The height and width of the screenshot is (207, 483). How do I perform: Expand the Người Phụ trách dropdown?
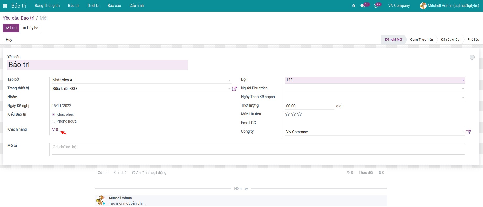click(463, 89)
